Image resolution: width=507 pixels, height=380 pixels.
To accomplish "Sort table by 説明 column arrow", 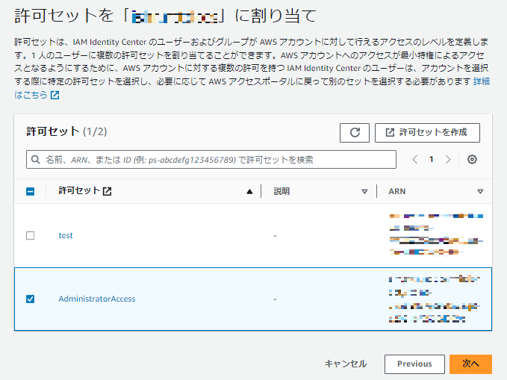I will (364, 191).
